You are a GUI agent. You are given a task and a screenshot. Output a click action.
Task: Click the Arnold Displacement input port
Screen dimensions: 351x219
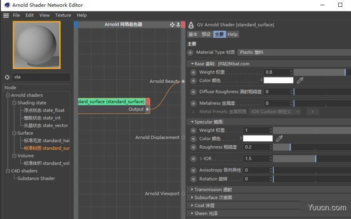183,137
